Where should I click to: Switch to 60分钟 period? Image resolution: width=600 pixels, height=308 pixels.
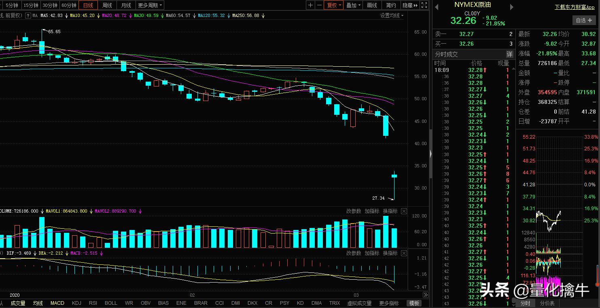(x=69, y=5)
